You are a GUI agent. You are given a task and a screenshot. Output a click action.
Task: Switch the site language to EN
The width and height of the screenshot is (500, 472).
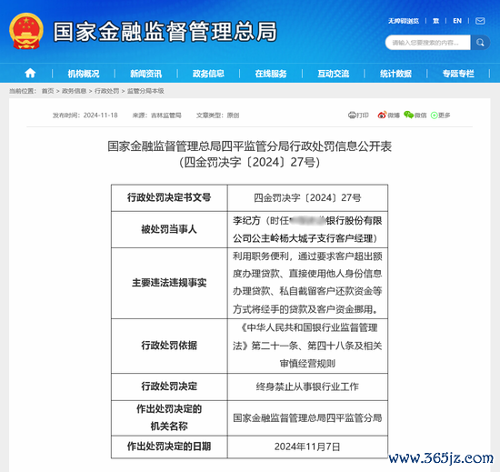point(457,21)
